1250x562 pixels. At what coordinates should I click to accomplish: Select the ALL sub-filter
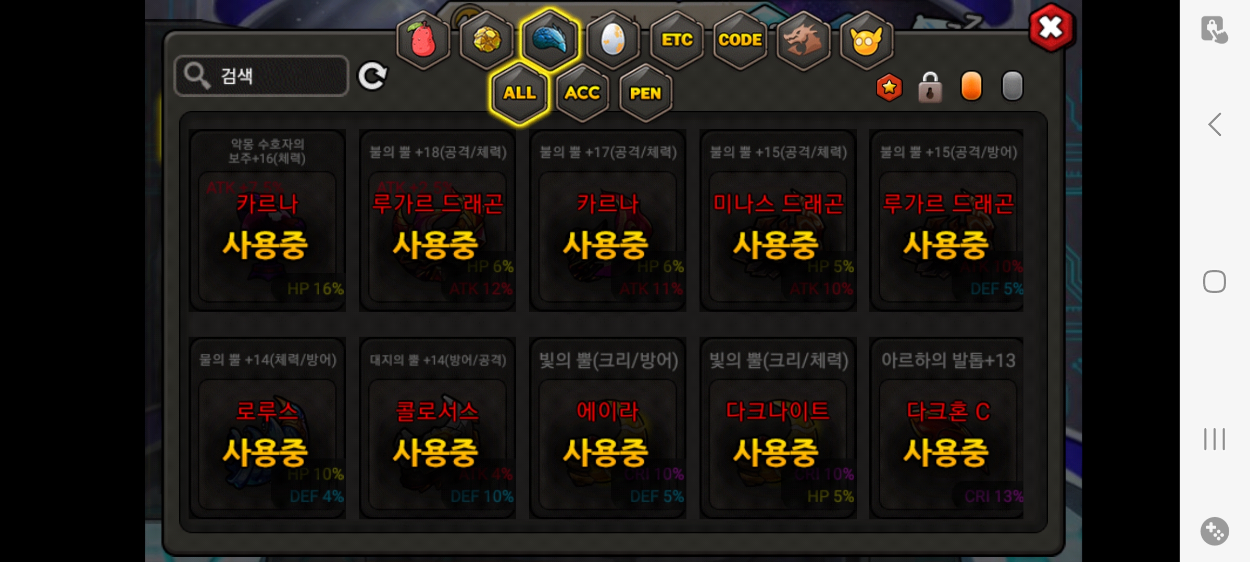coord(519,93)
